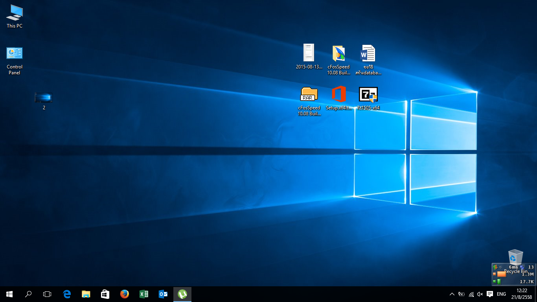Image resolution: width=537 pixels, height=302 pixels.
Task: Click the 17.7K rate in cFosSpeed
Action: [527, 282]
